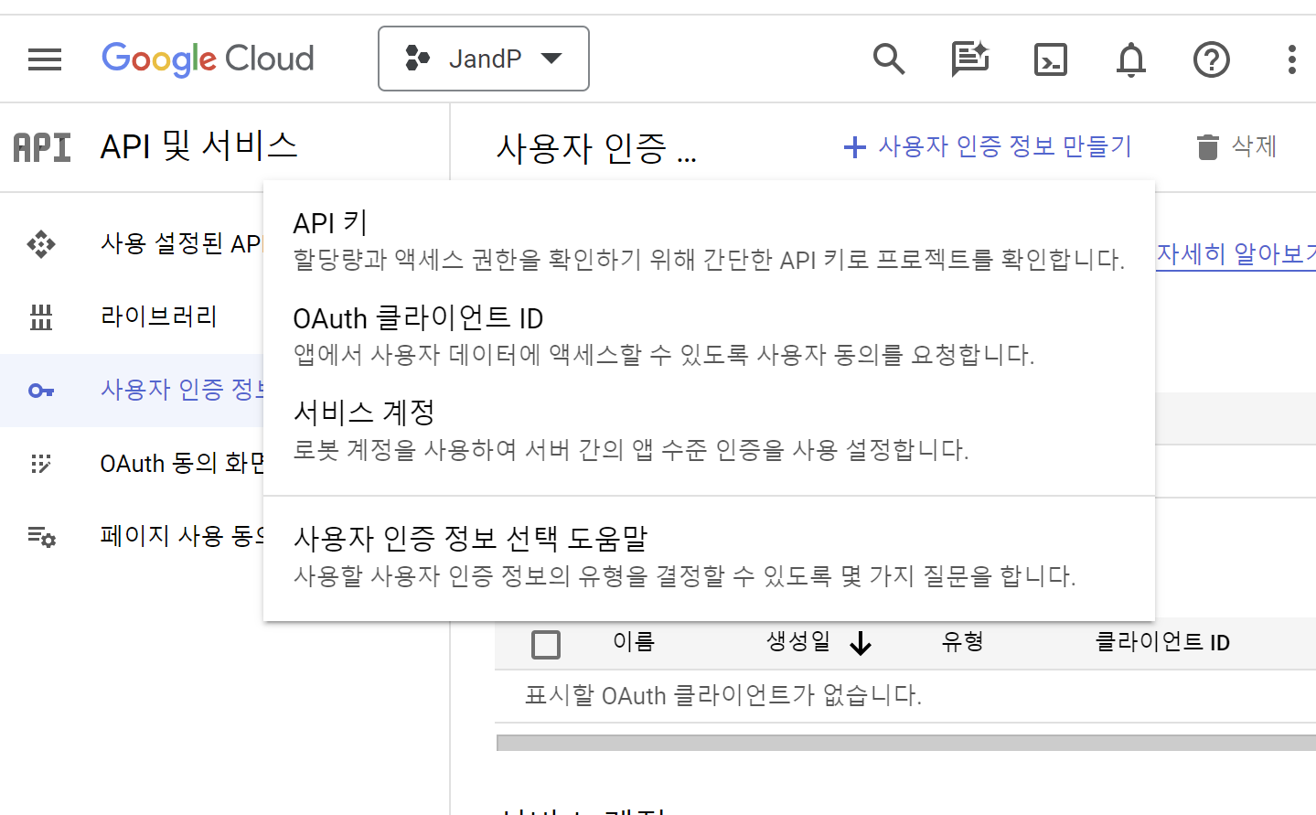
Task: Select 사용 설정된 API sidebar item
Action: (x=132, y=244)
